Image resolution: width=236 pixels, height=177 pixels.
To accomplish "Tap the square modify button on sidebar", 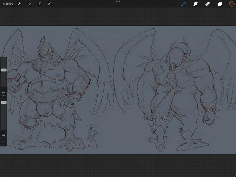I will click(x=4, y=94).
